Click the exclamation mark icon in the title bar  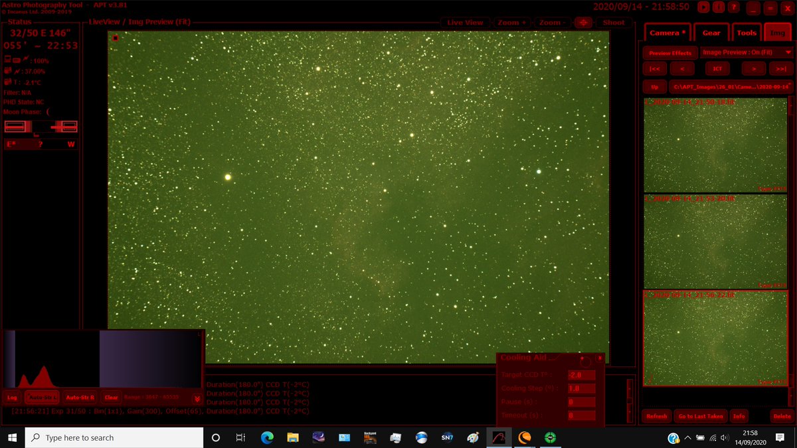(719, 7)
